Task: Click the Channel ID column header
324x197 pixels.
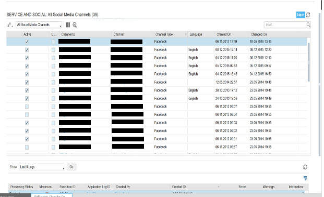Action: pos(68,34)
